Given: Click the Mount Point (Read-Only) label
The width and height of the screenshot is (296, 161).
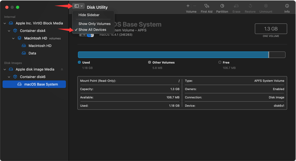Looking at the screenshot, I should click(x=98, y=81).
